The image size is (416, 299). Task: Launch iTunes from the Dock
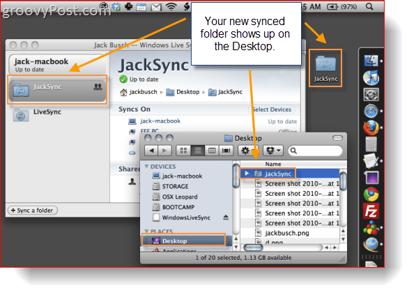371,78
